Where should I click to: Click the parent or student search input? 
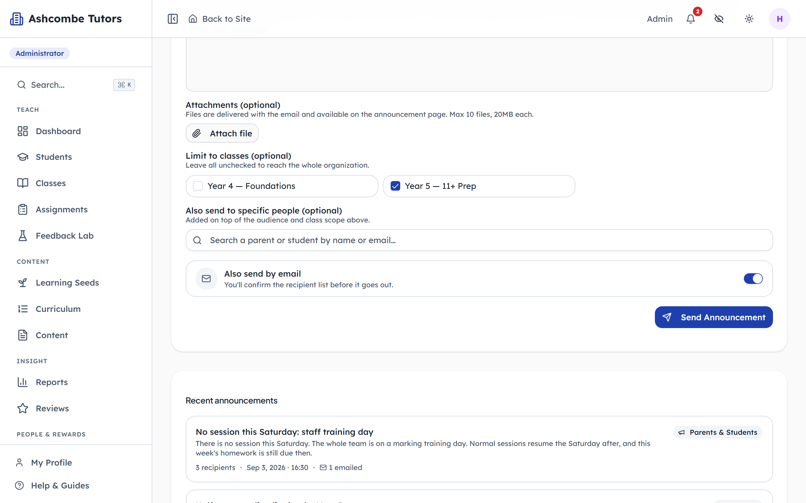479,240
